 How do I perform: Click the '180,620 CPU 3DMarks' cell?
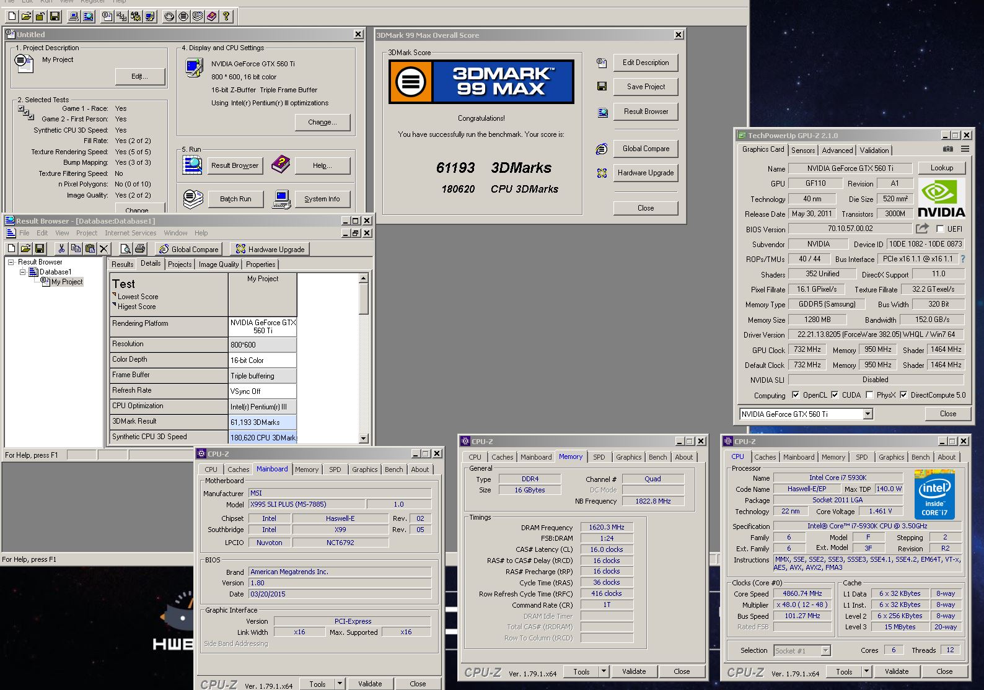click(x=262, y=437)
